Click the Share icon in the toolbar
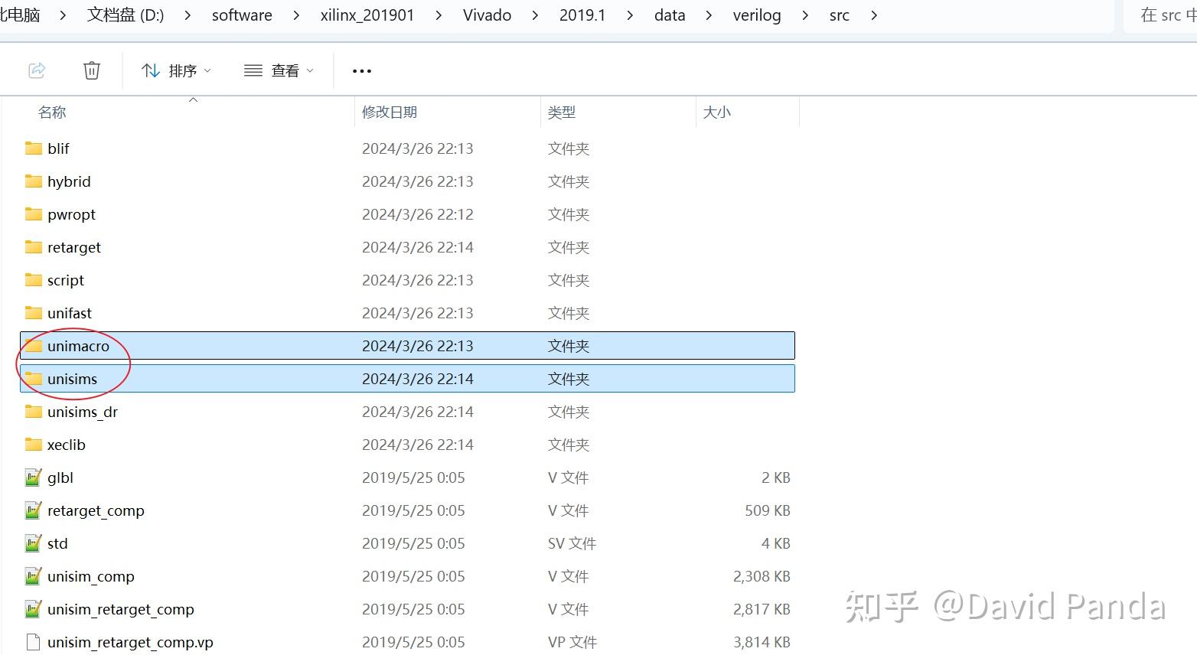 tap(37, 70)
